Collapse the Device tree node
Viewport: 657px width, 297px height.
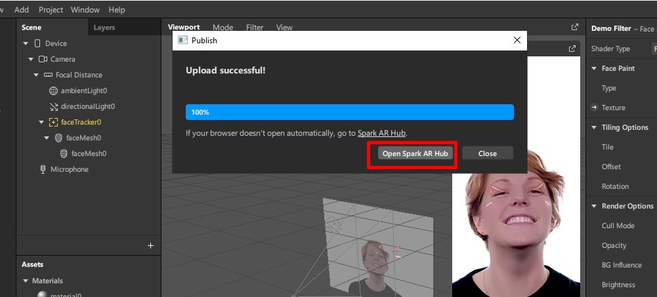tap(26, 43)
